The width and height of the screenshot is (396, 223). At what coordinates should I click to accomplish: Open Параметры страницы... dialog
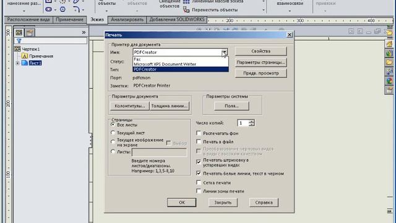[261, 62]
